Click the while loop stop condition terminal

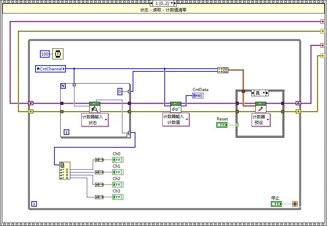295,204
